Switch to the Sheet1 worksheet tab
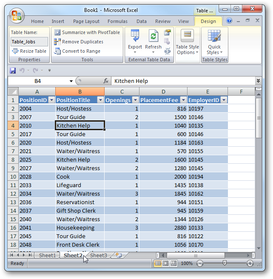273x279 pixels. [47, 255]
